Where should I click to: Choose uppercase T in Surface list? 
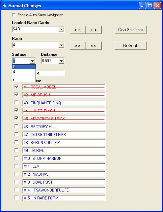click(24, 76)
